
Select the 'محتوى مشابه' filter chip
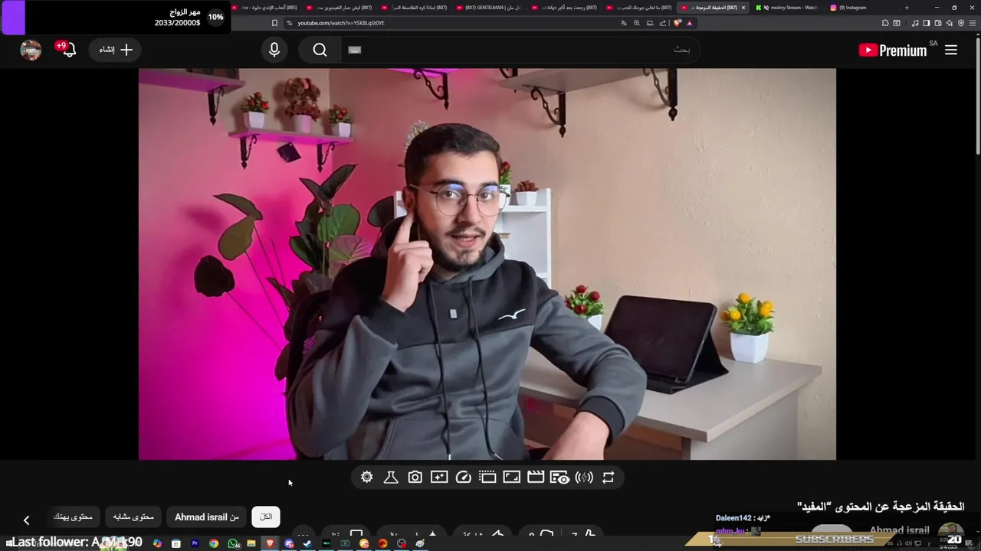point(133,517)
